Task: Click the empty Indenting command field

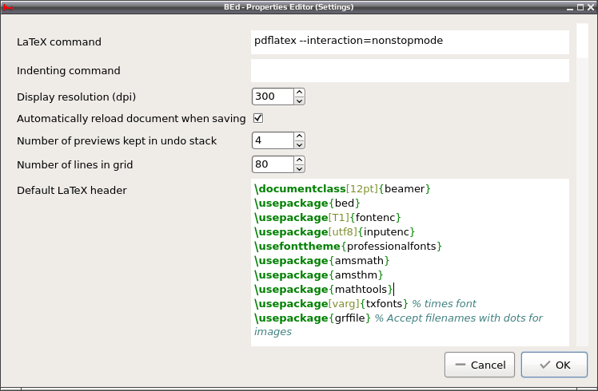Action: (410, 70)
